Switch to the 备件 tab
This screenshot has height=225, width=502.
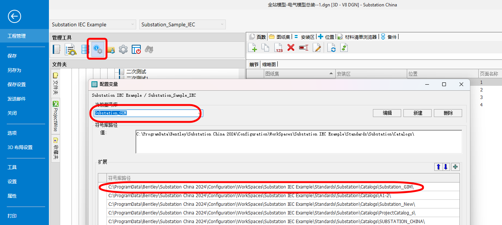click(389, 37)
